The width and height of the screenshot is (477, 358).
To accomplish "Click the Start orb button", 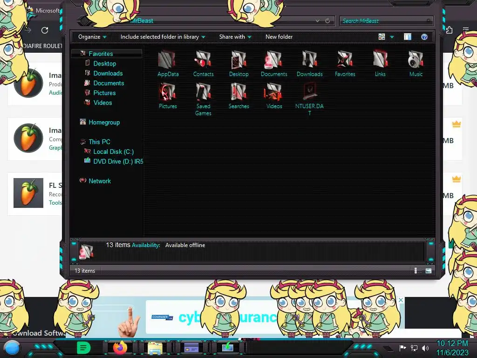I will tap(12, 348).
